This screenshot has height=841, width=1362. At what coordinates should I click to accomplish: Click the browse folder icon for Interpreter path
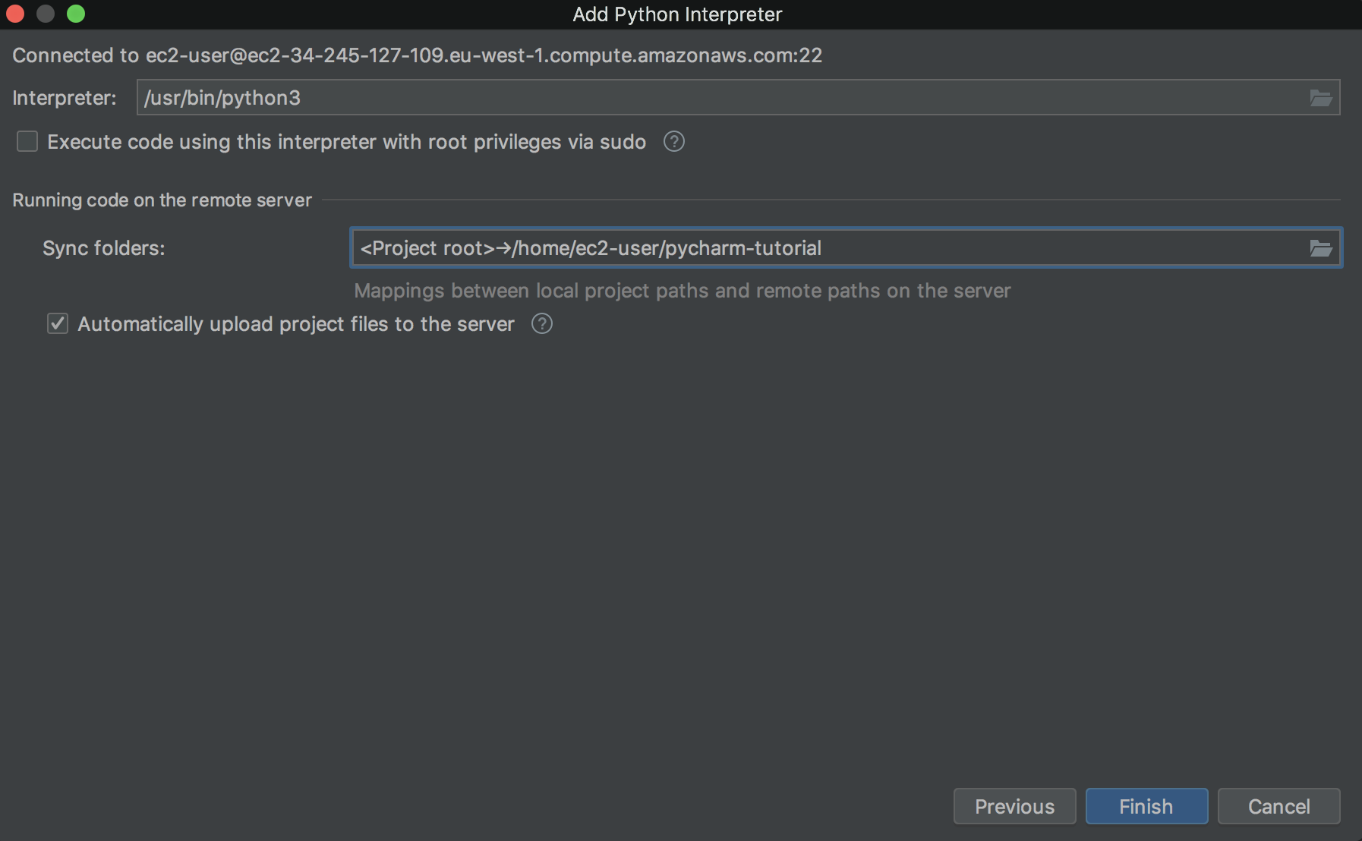(1321, 98)
